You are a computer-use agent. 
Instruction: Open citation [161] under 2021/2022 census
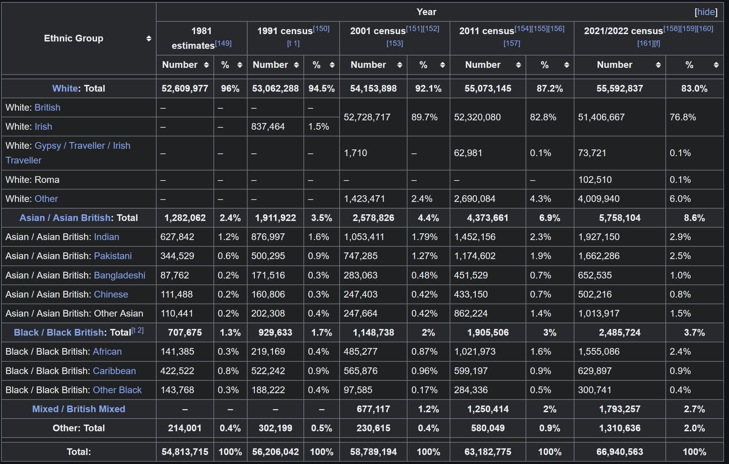pyautogui.click(x=645, y=43)
